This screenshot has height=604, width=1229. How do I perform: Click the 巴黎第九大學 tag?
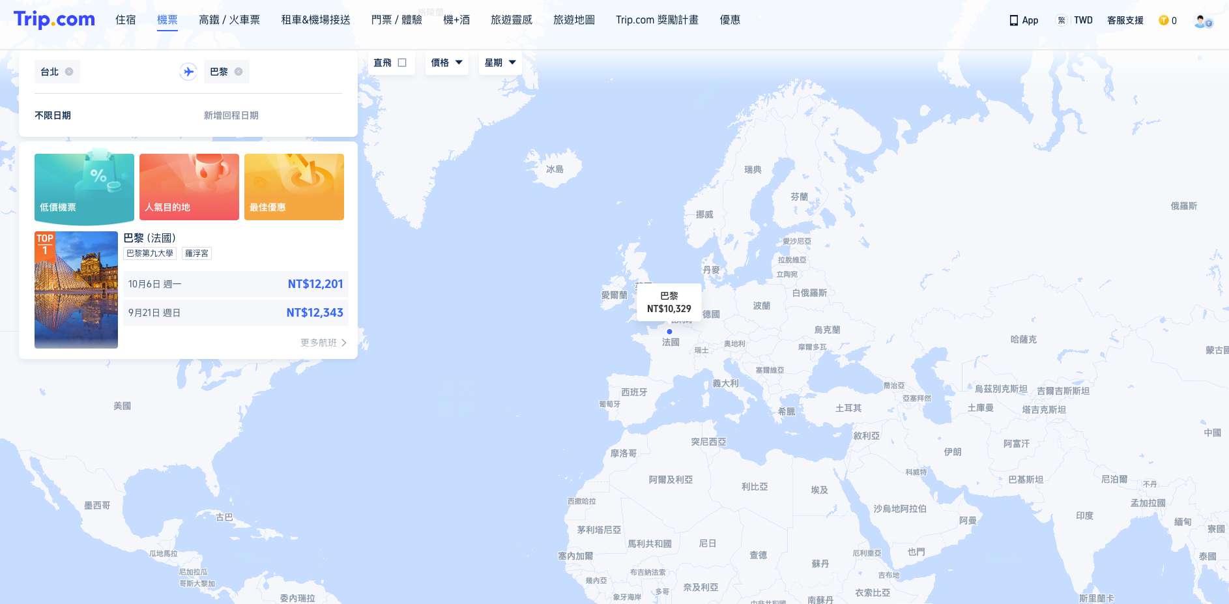(150, 253)
